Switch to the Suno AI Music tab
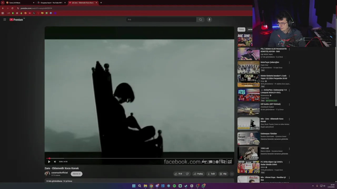 21,3
